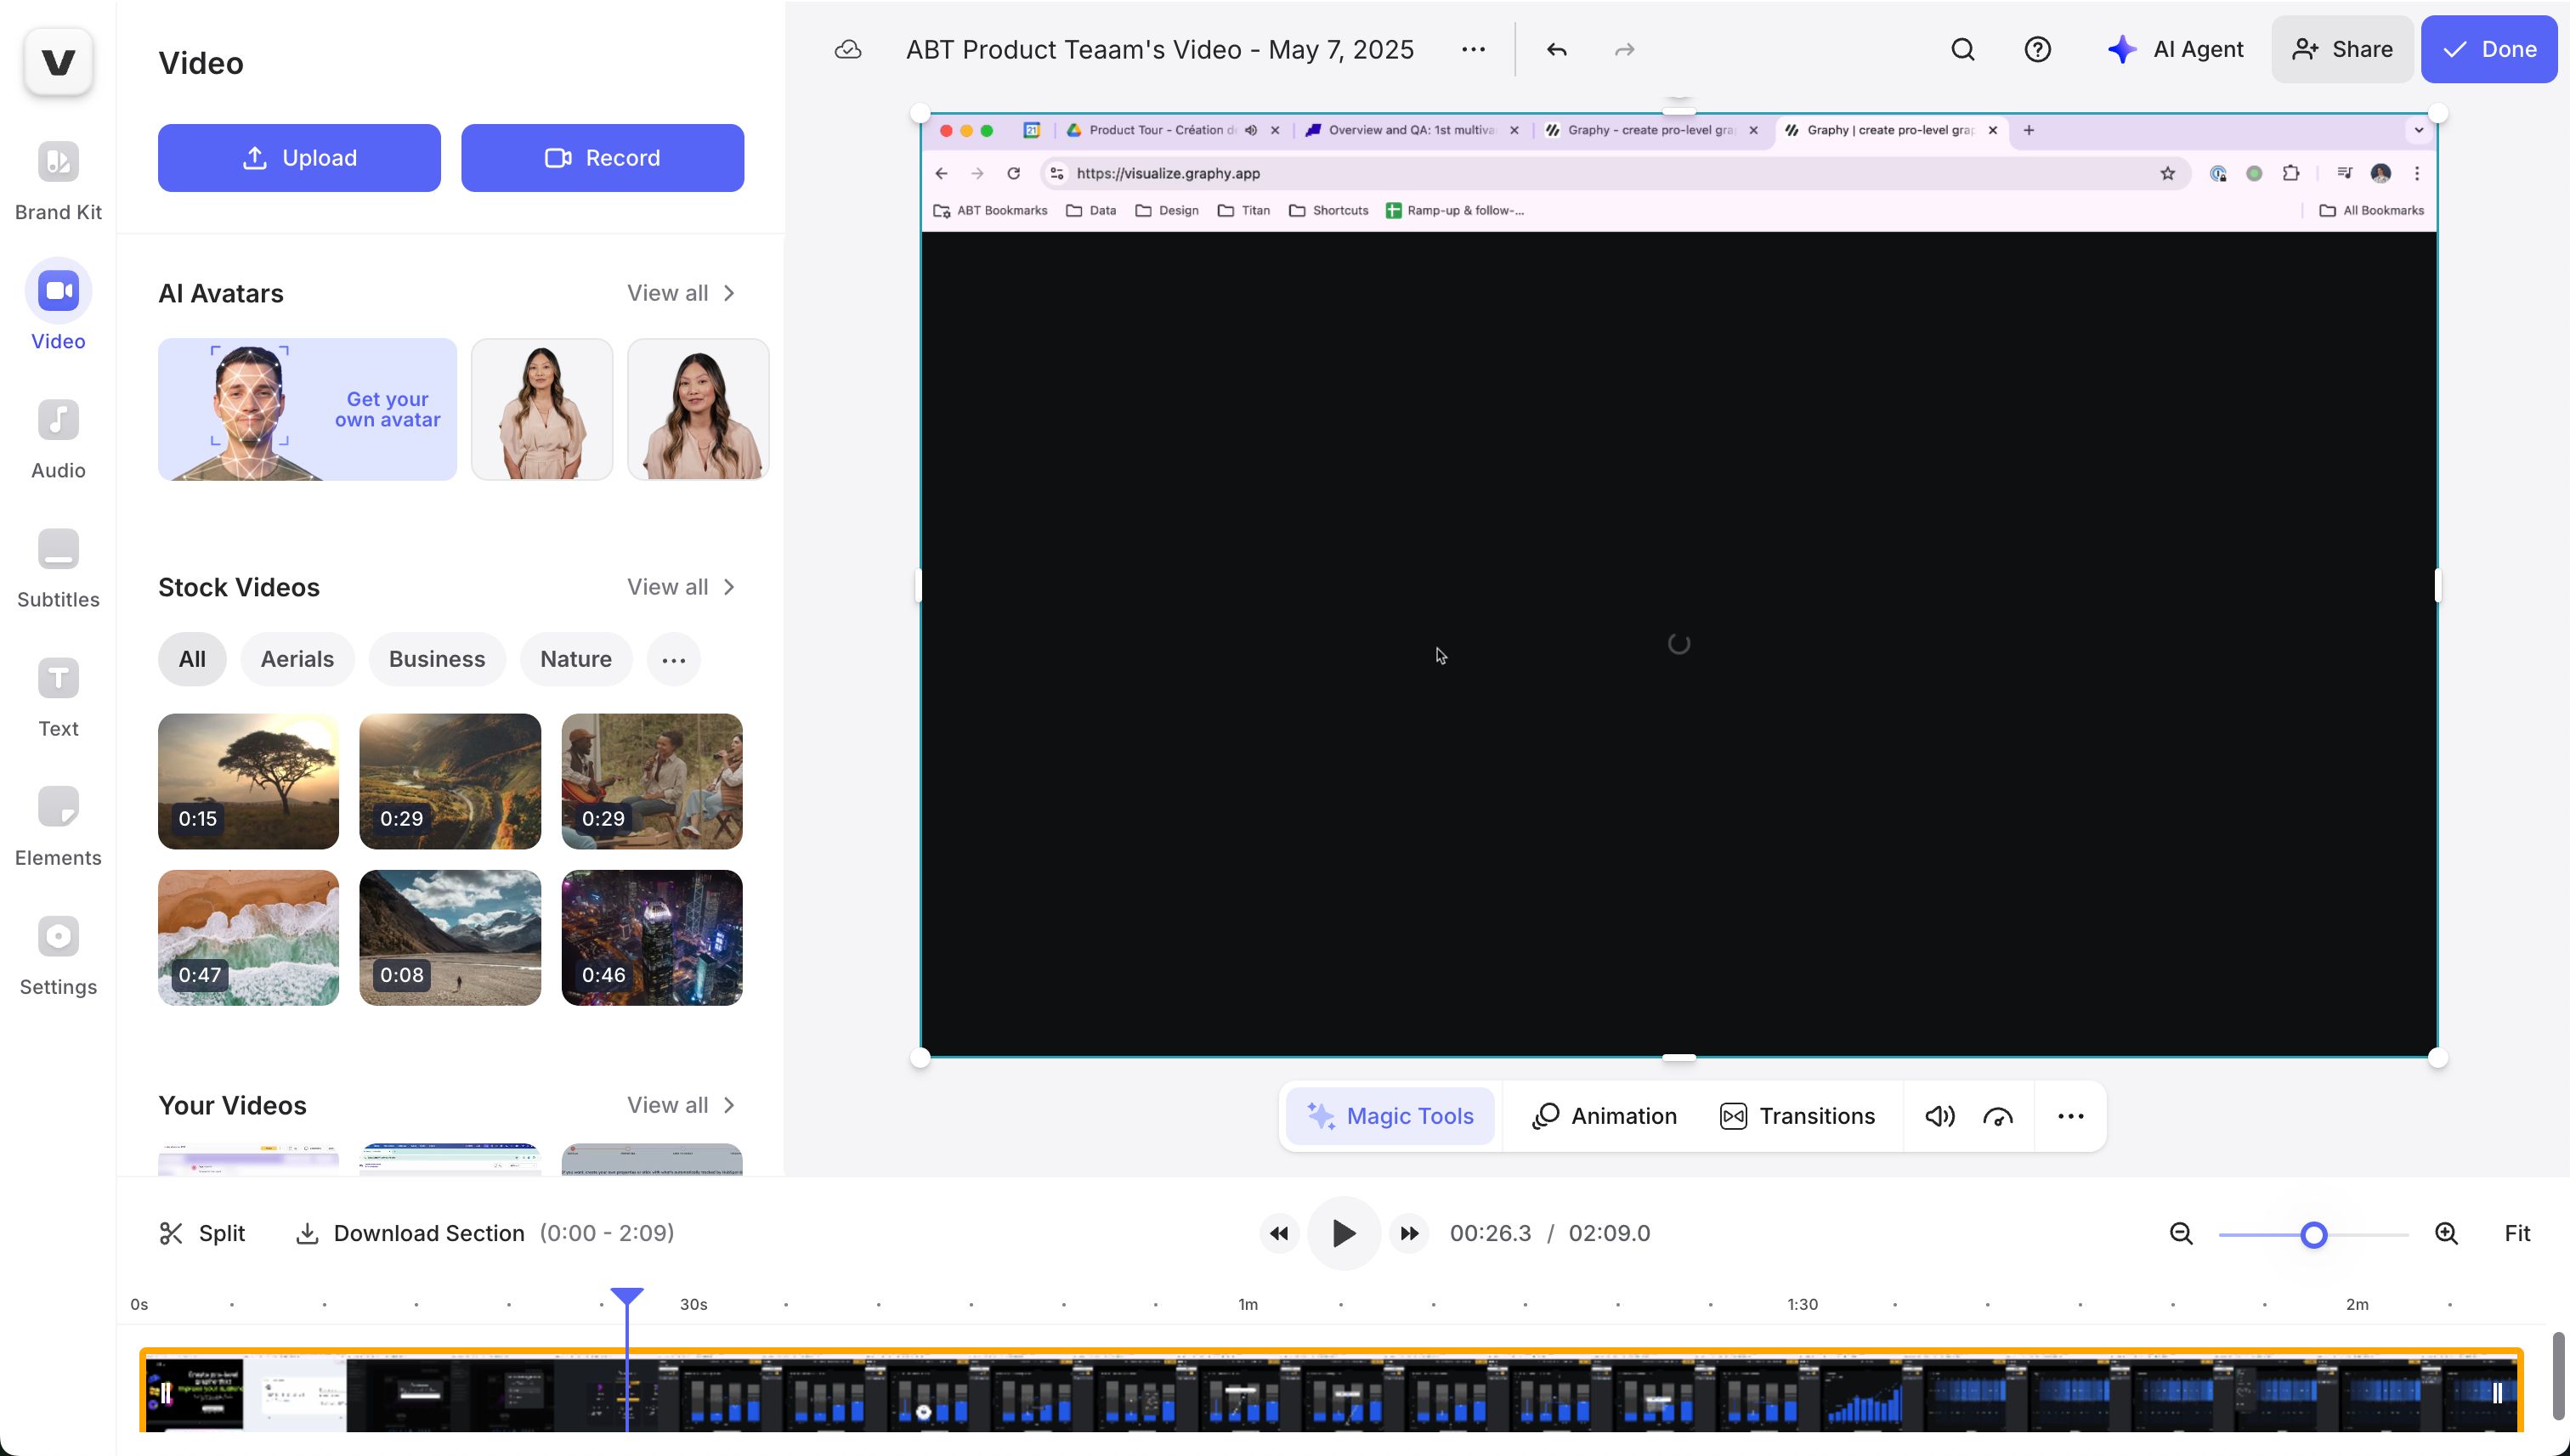Click the timeline zoom slider handle

coord(2312,1235)
